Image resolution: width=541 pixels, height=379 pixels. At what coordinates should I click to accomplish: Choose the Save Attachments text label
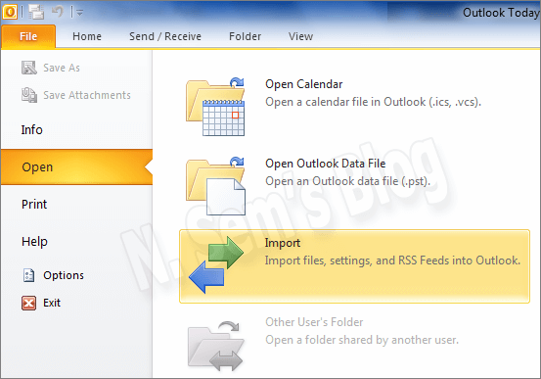[87, 95]
